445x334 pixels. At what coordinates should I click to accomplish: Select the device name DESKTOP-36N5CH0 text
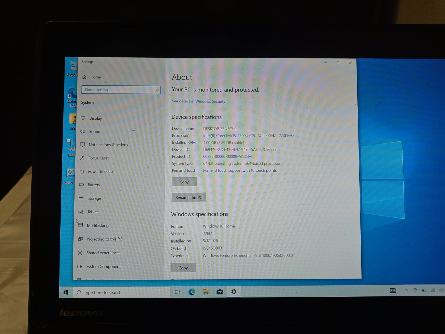[x=220, y=129]
